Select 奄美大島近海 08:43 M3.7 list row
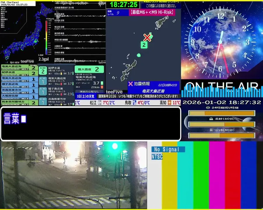263x210 pixels. pyautogui.click(x=20, y=67)
